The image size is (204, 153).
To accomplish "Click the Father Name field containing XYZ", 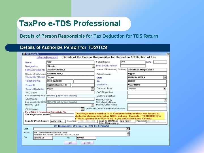I will click(133, 62).
